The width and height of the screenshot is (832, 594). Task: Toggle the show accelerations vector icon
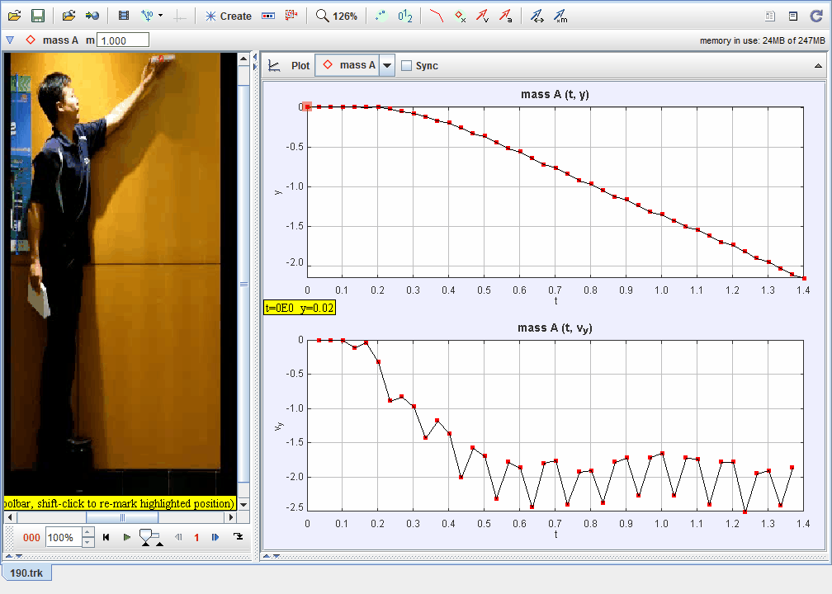pos(506,16)
